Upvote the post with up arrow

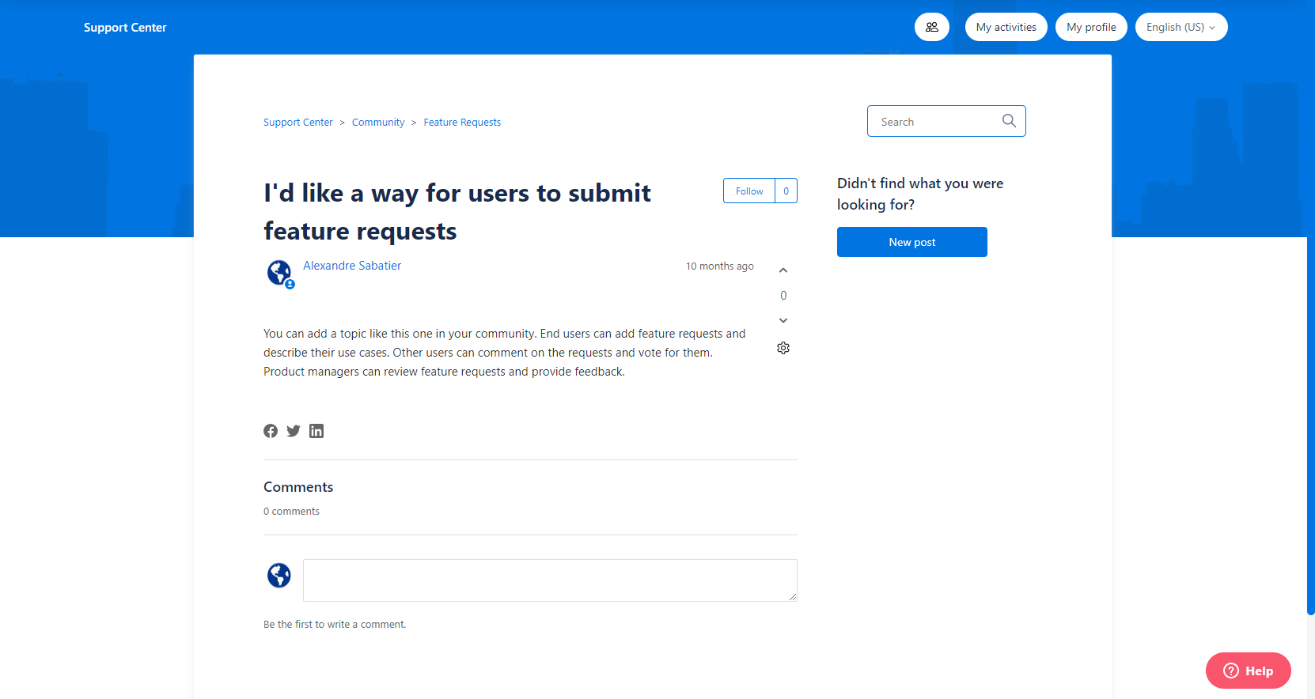pos(783,270)
